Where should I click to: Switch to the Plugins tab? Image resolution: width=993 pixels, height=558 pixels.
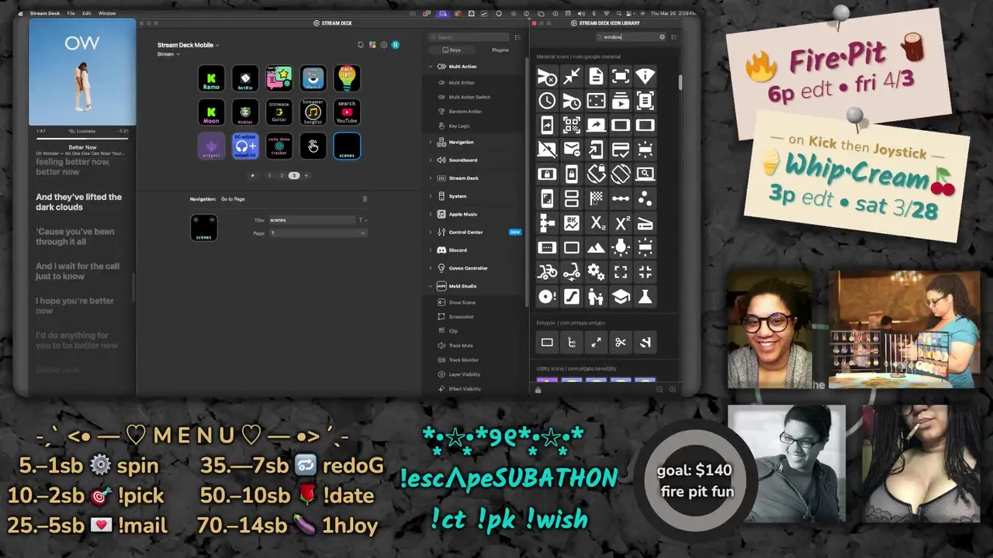point(500,50)
